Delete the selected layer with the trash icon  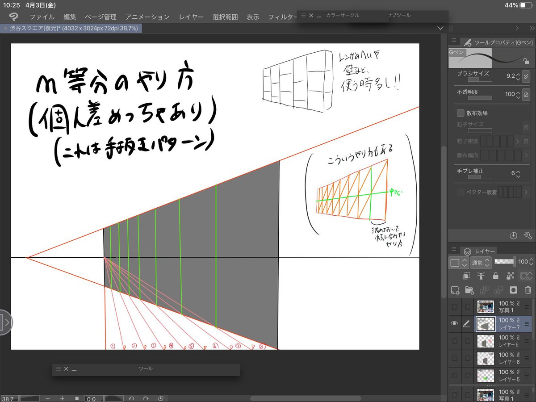pyautogui.click(x=528, y=290)
